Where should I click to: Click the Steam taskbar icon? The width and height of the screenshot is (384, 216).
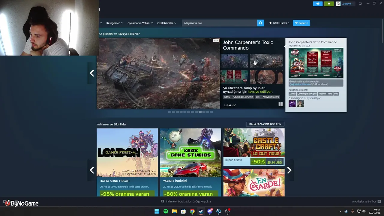(201, 211)
